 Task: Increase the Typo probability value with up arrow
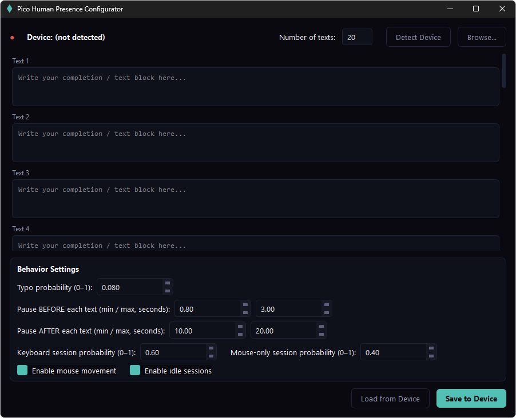point(168,283)
